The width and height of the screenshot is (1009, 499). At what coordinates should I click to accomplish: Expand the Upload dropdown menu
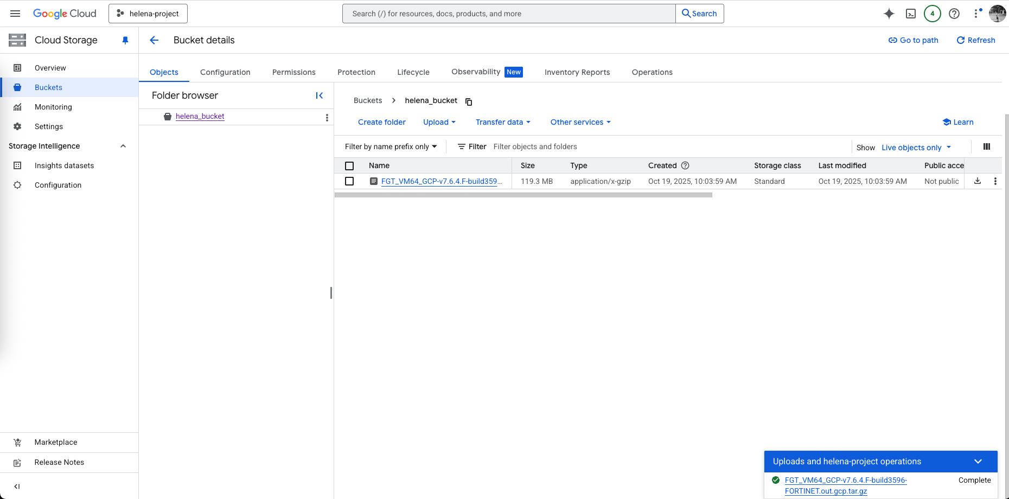click(x=439, y=122)
